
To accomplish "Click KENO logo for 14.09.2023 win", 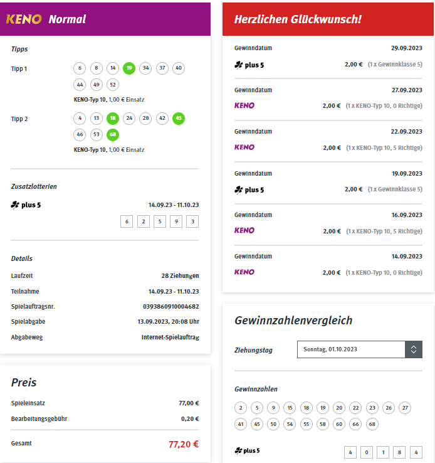I will pos(244,272).
